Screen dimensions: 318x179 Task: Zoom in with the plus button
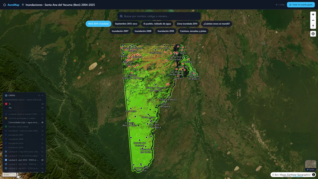point(313,15)
